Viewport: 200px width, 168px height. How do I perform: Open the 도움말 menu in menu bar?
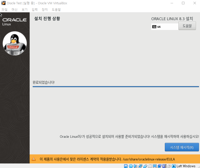[x=56, y=10]
